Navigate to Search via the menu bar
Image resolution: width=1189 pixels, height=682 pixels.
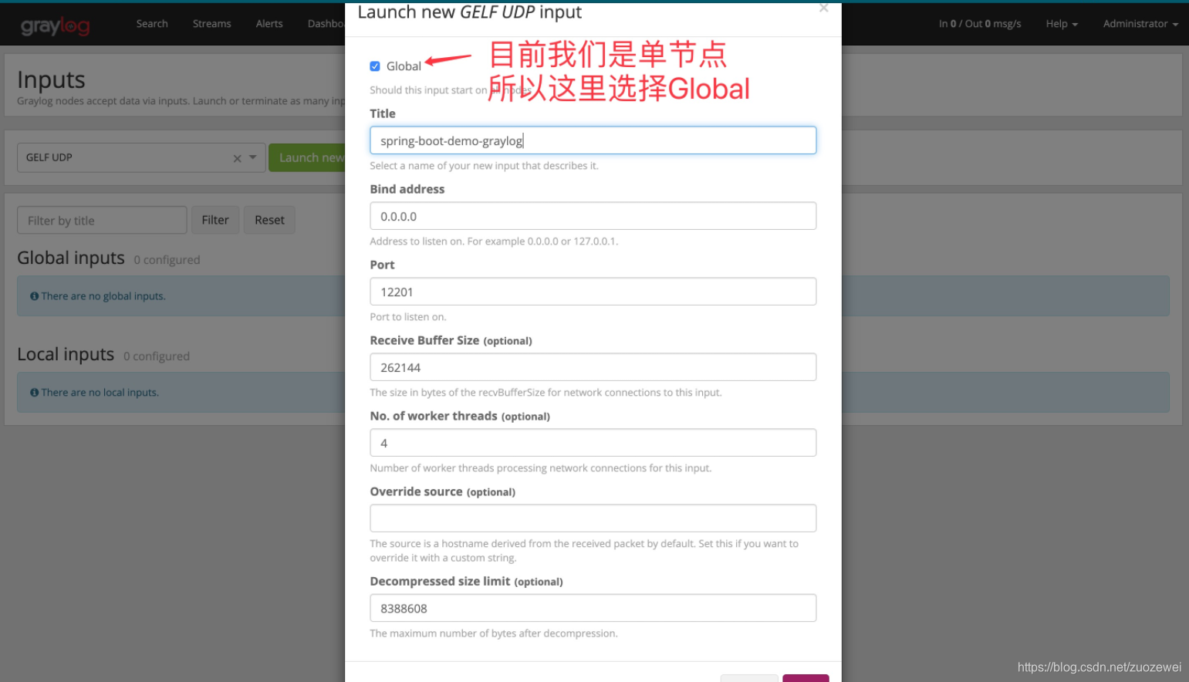[x=152, y=24]
